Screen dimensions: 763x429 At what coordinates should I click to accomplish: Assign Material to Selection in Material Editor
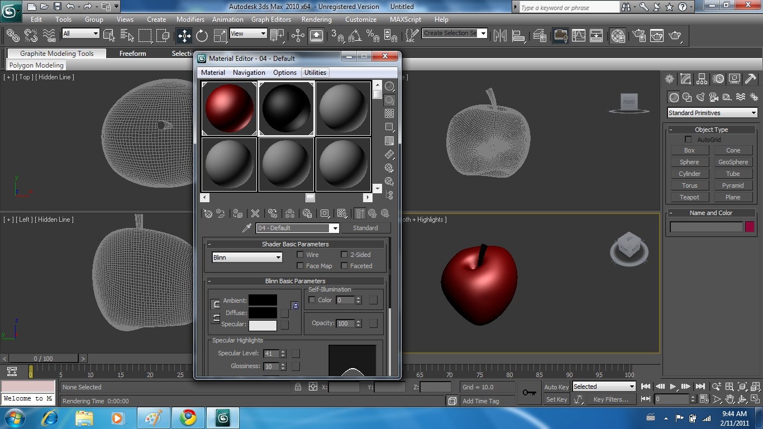[237, 213]
